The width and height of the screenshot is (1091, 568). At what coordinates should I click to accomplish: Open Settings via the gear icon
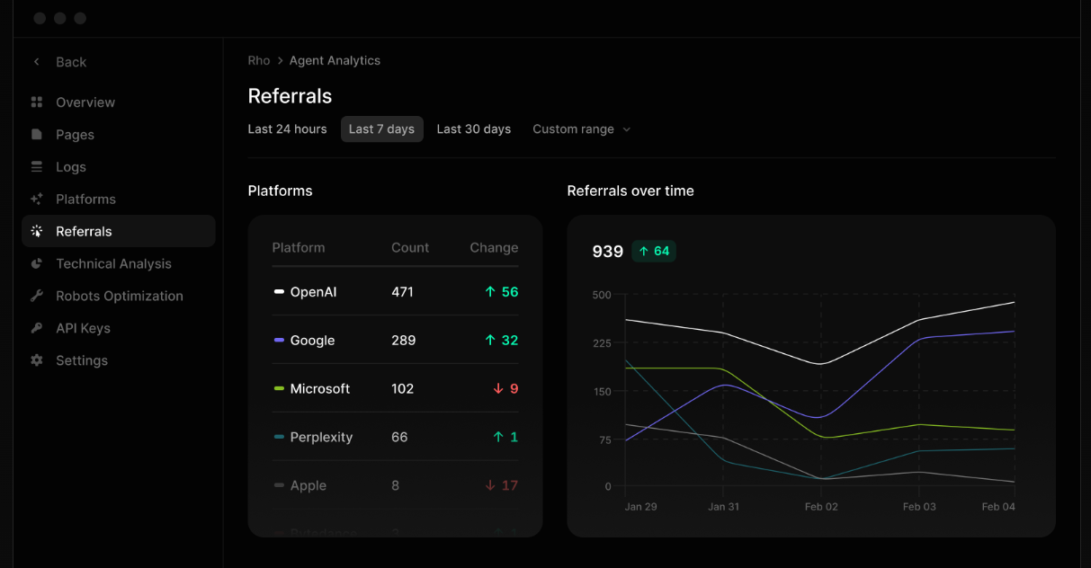click(36, 360)
